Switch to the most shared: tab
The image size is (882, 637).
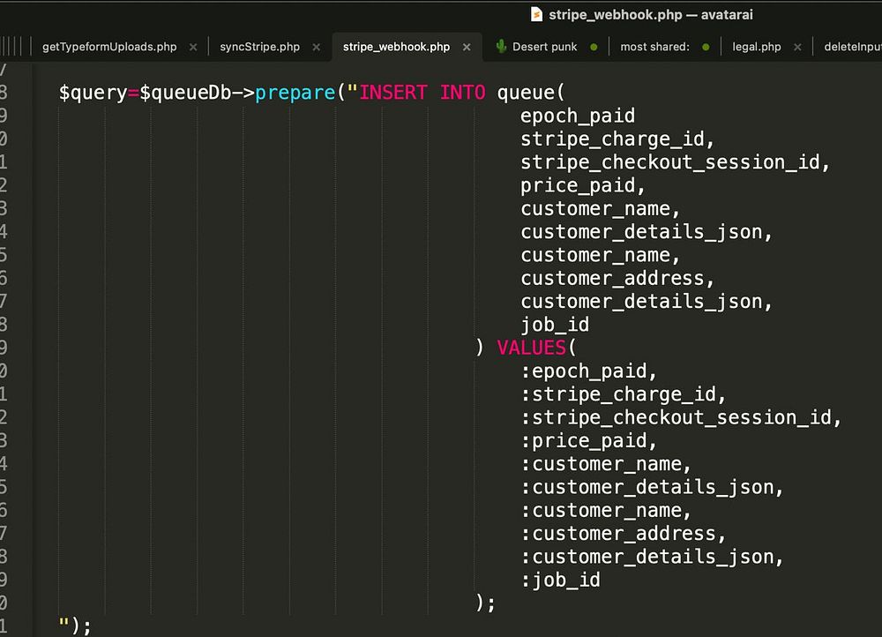pyautogui.click(x=654, y=47)
